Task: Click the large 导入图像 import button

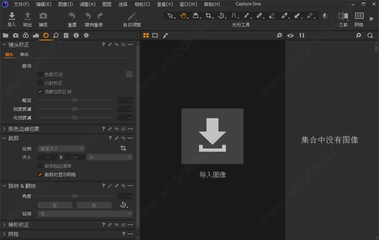Action: (x=213, y=136)
